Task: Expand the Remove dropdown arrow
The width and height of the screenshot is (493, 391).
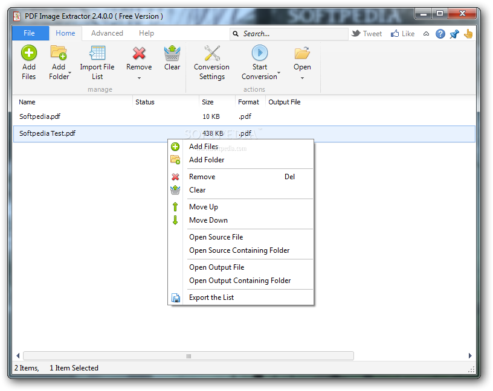Action: click(x=139, y=78)
